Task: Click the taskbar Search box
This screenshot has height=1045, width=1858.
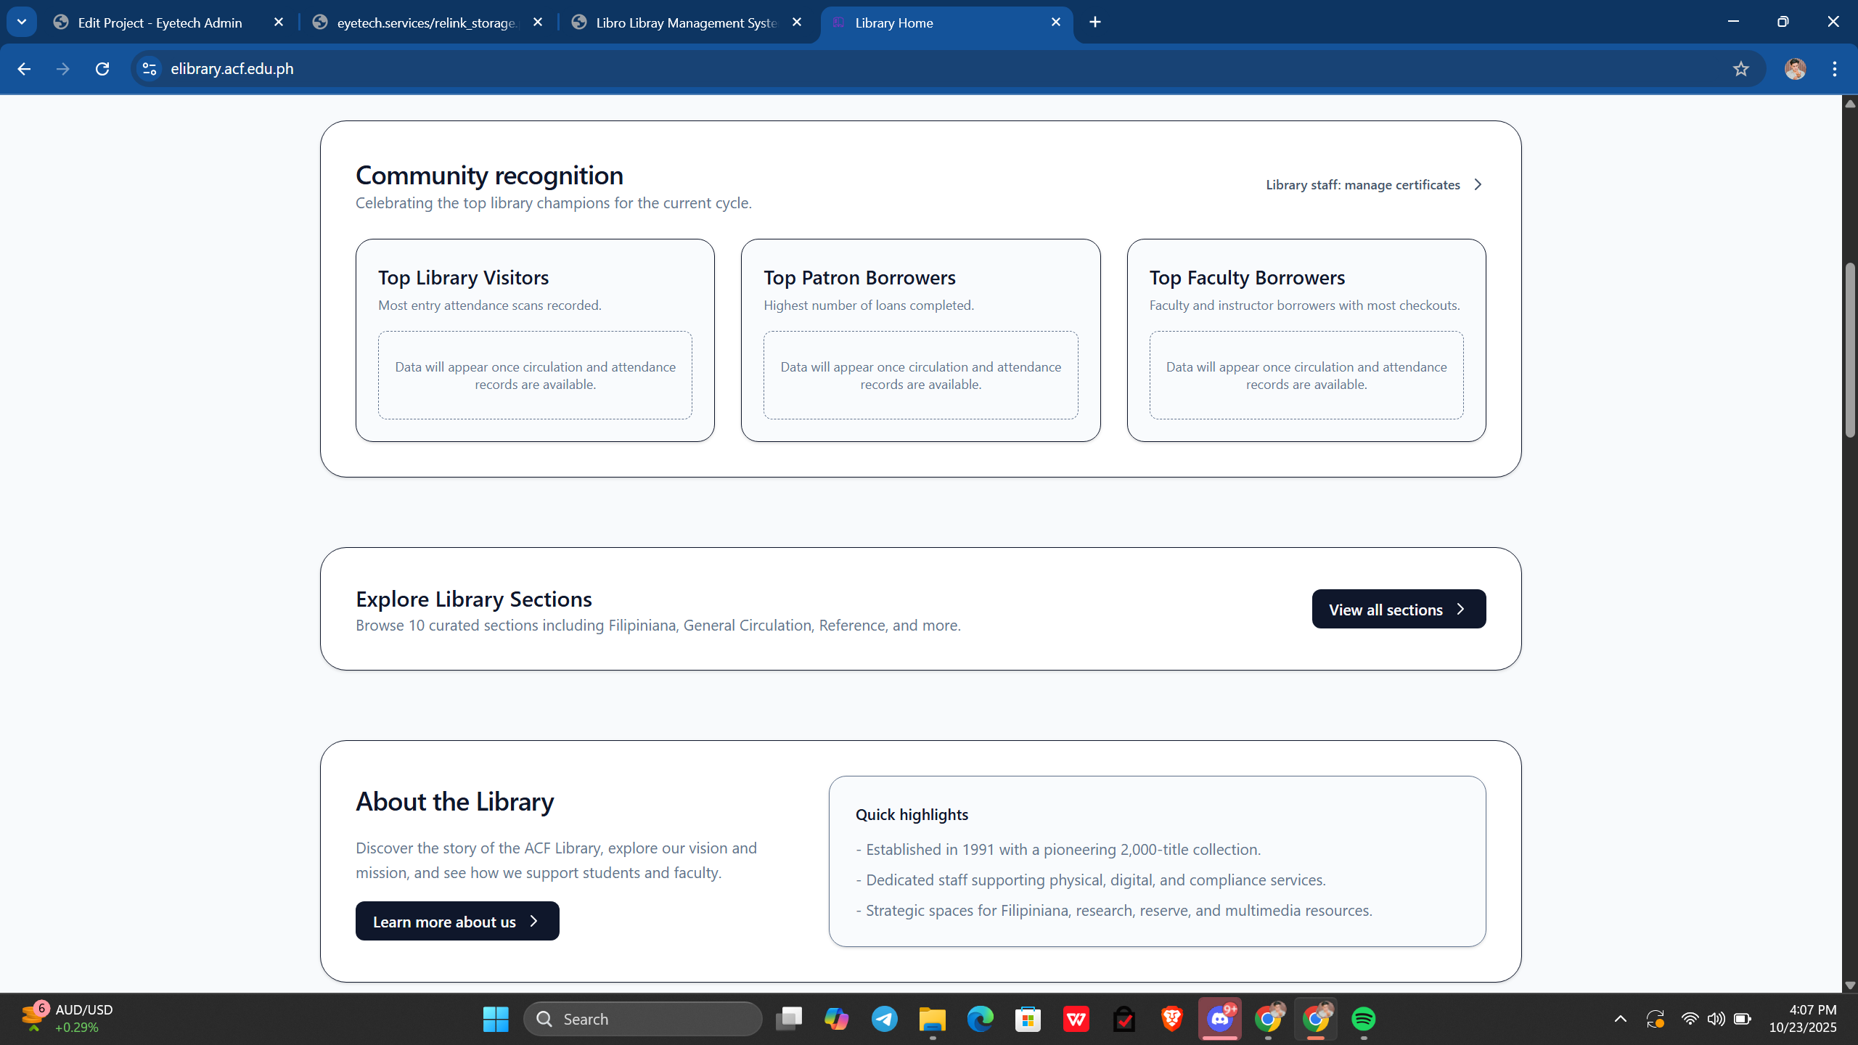Action: (643, 1019)
